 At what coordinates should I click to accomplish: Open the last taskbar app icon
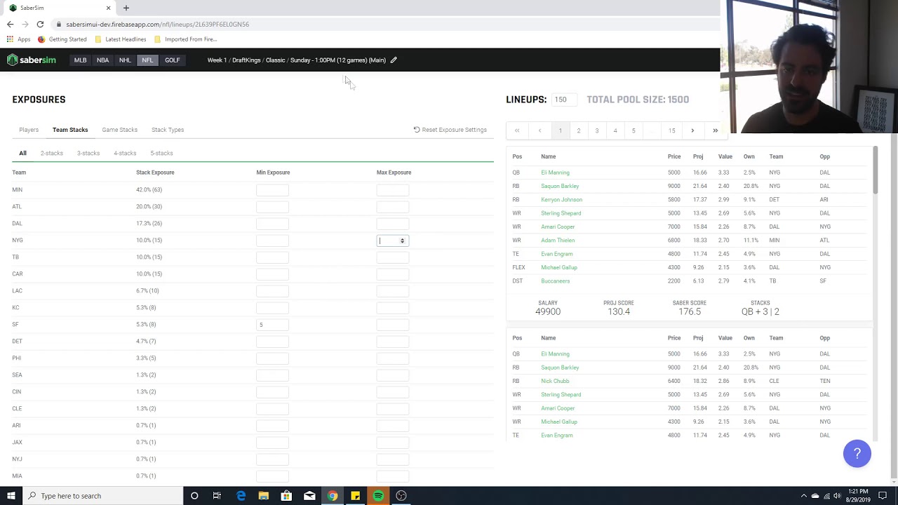pyautogui.click(x=401, y=496)
